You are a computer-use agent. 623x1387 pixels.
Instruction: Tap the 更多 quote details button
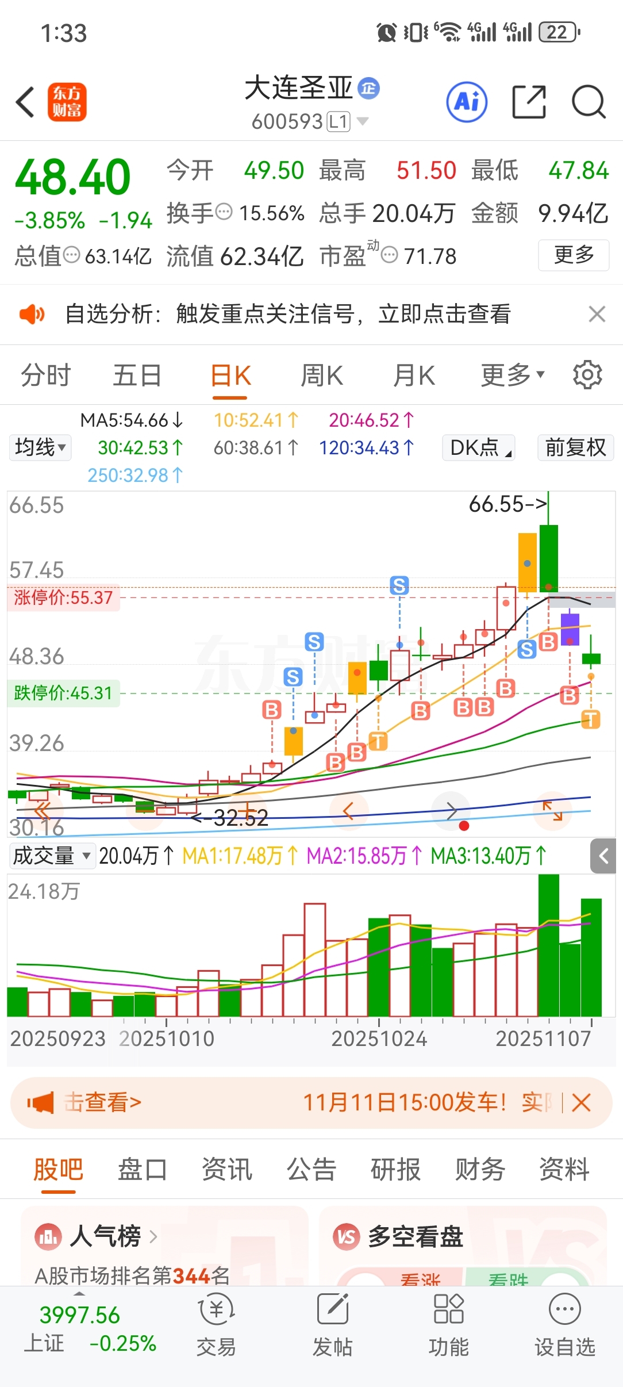click(574, 255)
